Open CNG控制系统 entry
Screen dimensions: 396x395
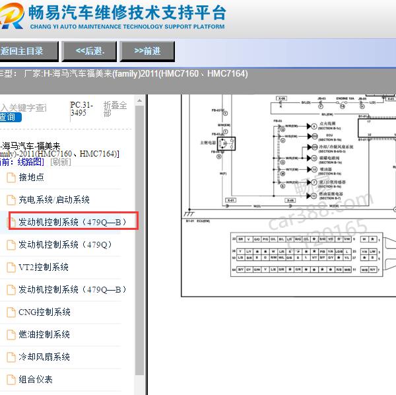point(44,312)
